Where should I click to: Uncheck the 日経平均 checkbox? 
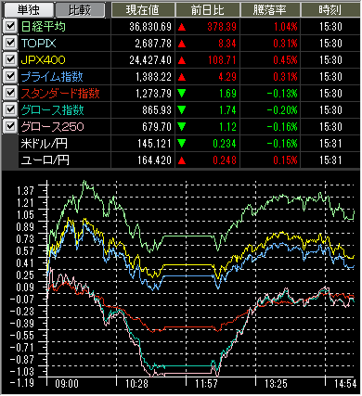10,27
